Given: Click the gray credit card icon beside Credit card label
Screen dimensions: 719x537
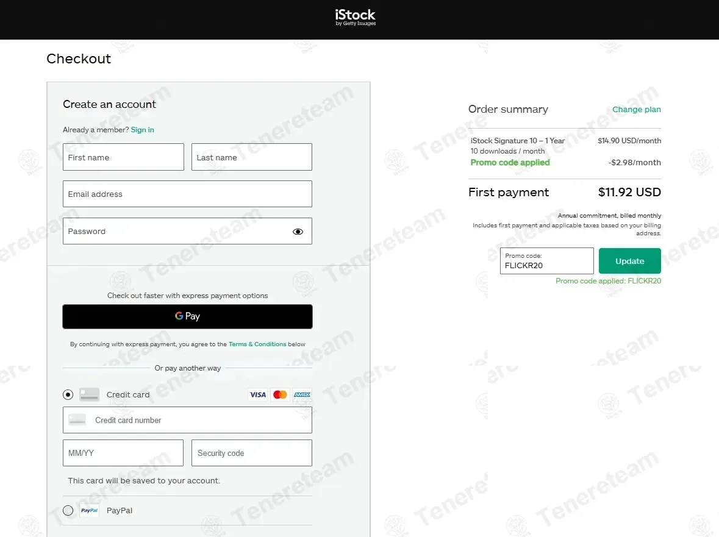Looking at the screenshot, I should (x=90, y=394).
